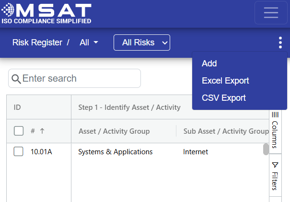
Task: Open the "All Risks" dropdown selector
Action: coord(142,43)
